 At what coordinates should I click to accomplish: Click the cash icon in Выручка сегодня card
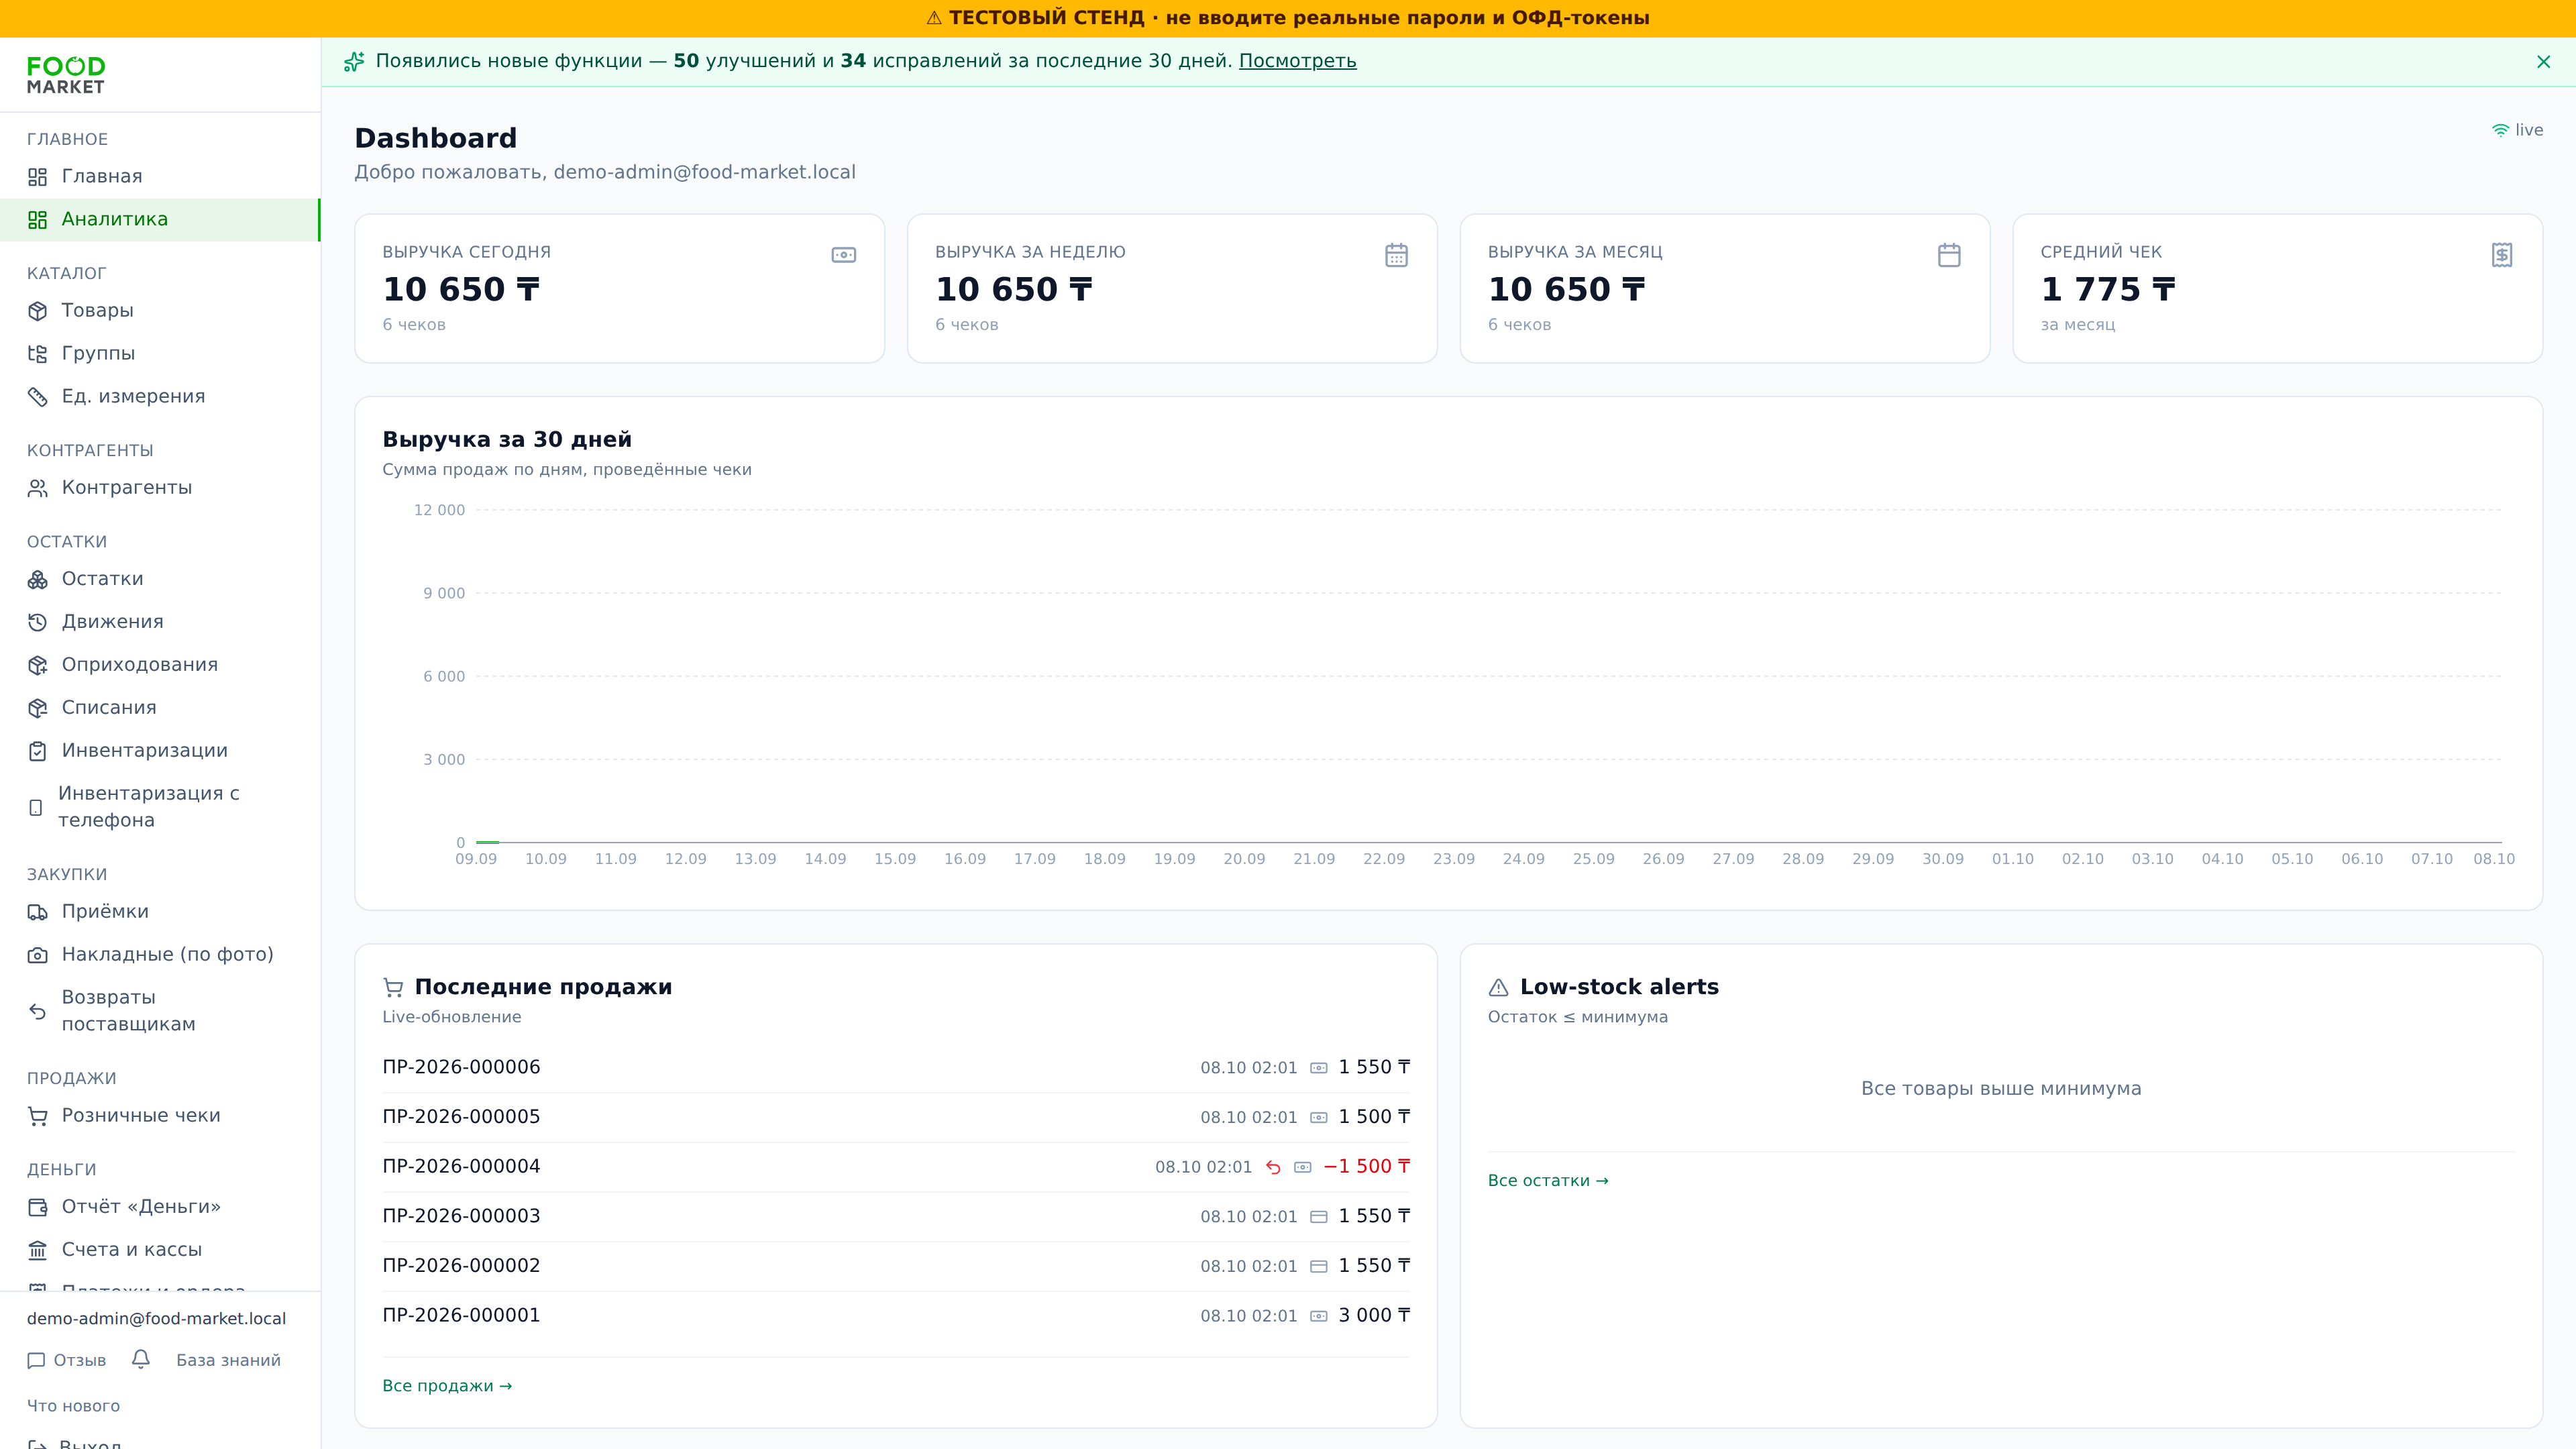843,255
